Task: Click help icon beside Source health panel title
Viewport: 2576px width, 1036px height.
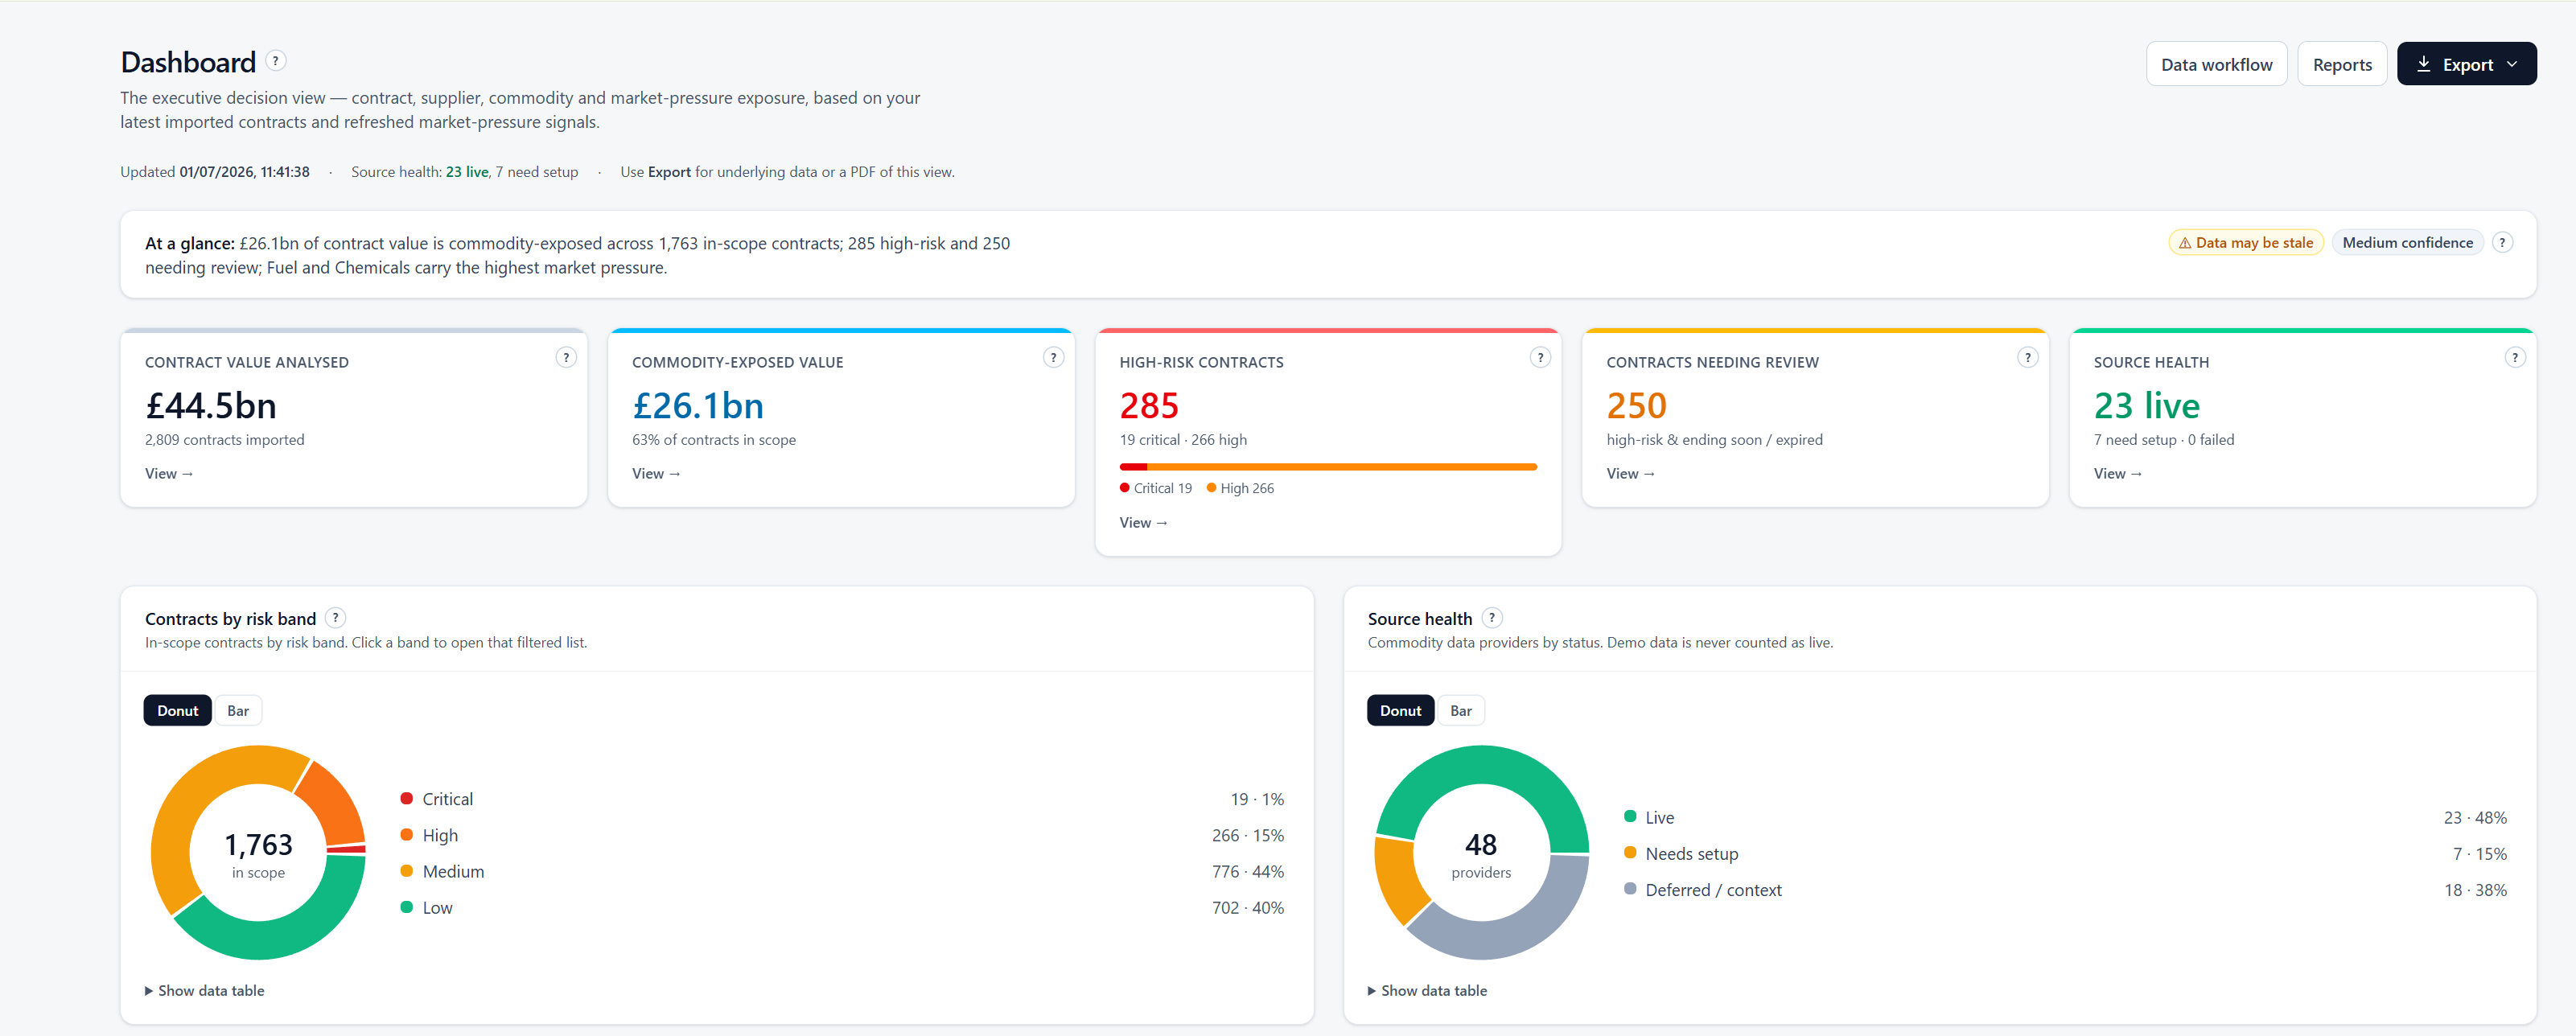Action: tap(1491, 618)
